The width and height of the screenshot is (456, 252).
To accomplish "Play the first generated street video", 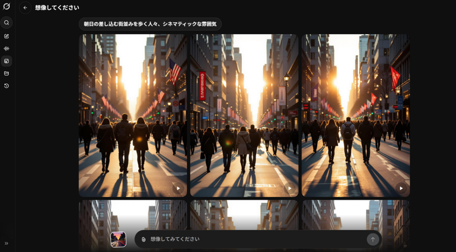I will tap(178, 188).
